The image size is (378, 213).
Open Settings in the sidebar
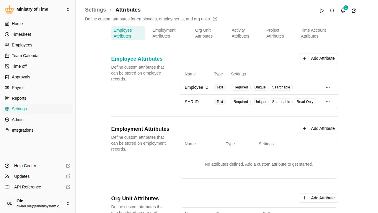point(38,109)
